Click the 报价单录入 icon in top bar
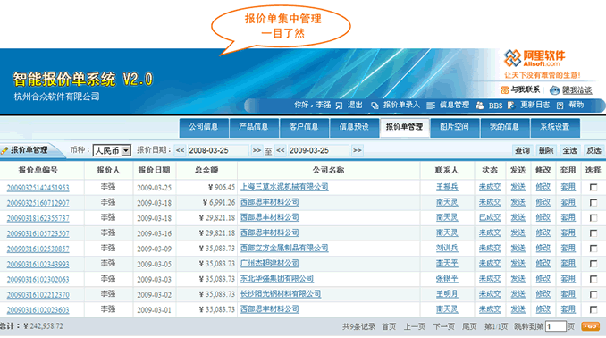 click(x=375, y=106)
